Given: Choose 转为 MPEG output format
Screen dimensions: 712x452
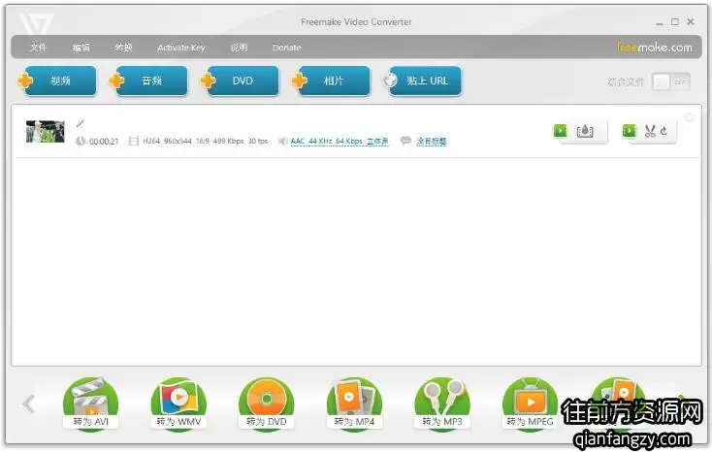Looking at the screenshot, I should pyautogui.click(x=530, y=404).
